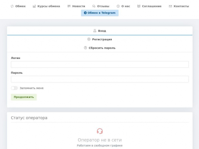The width and height of the screenshot is (199, 149).
Task: Click the chat bubbles icon beside Отзывы
Action: pyautogui.click(x=94, y=6)
